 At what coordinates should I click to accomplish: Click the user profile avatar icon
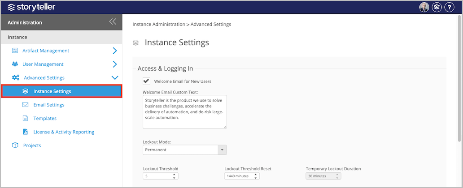point(424,7)
